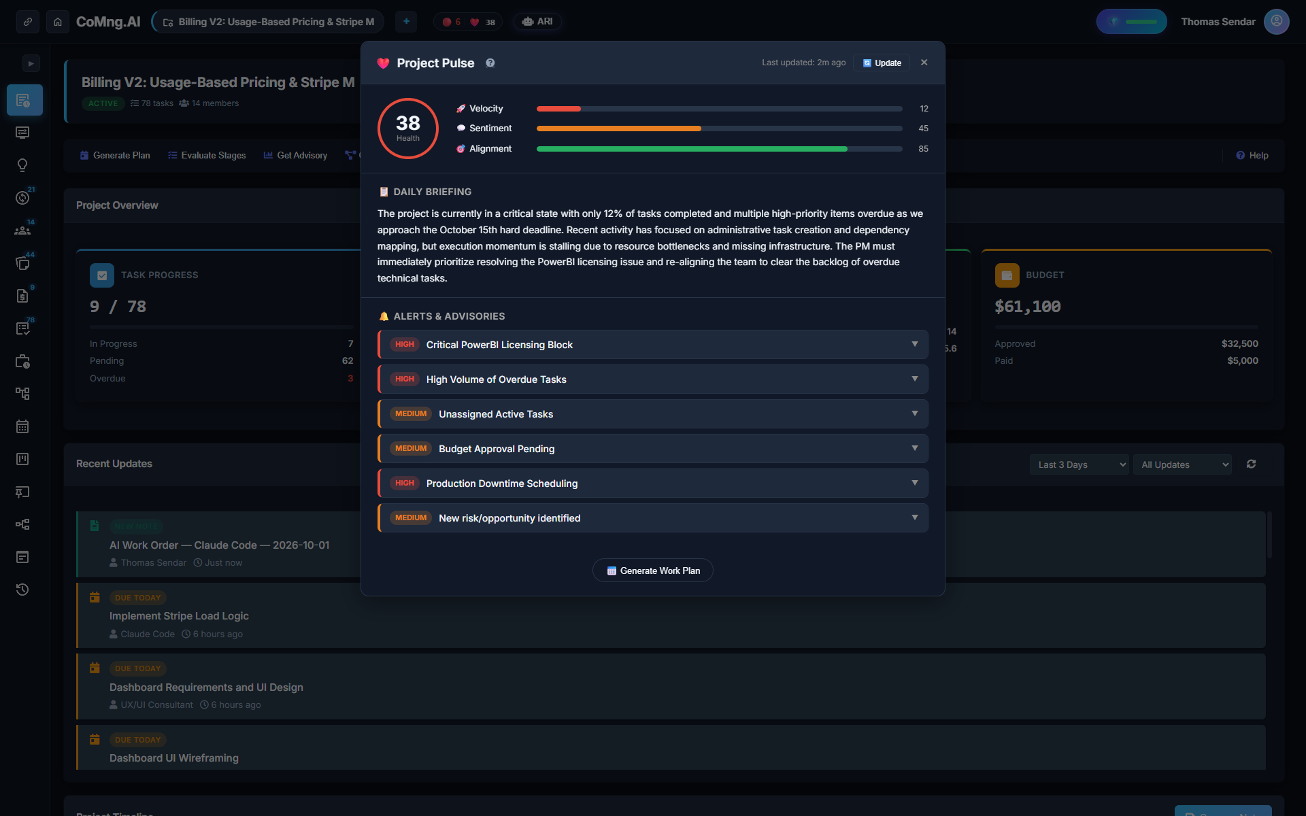Click the Update button in Project Pulse

coord(882,63)
